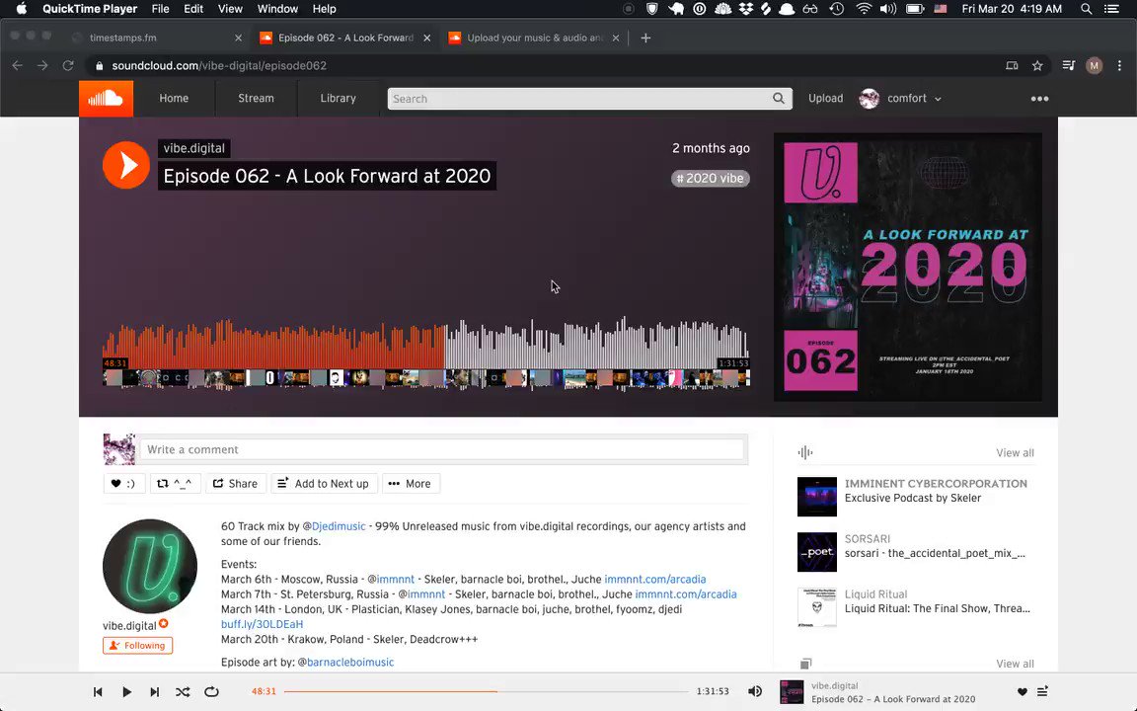Click the vibe.digital neon avatar
The height and width of the screenshot is (711, 1137).
point(150,566)
